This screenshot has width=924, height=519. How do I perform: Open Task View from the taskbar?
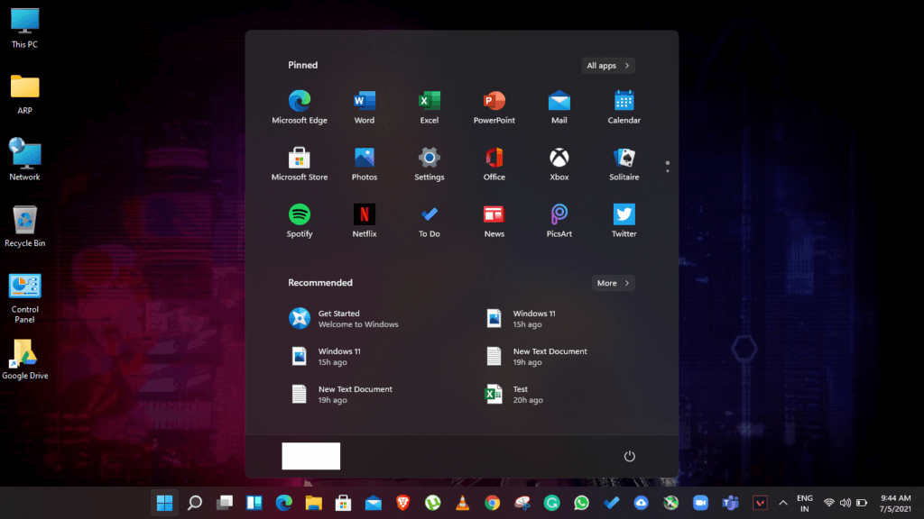point(225,503)
